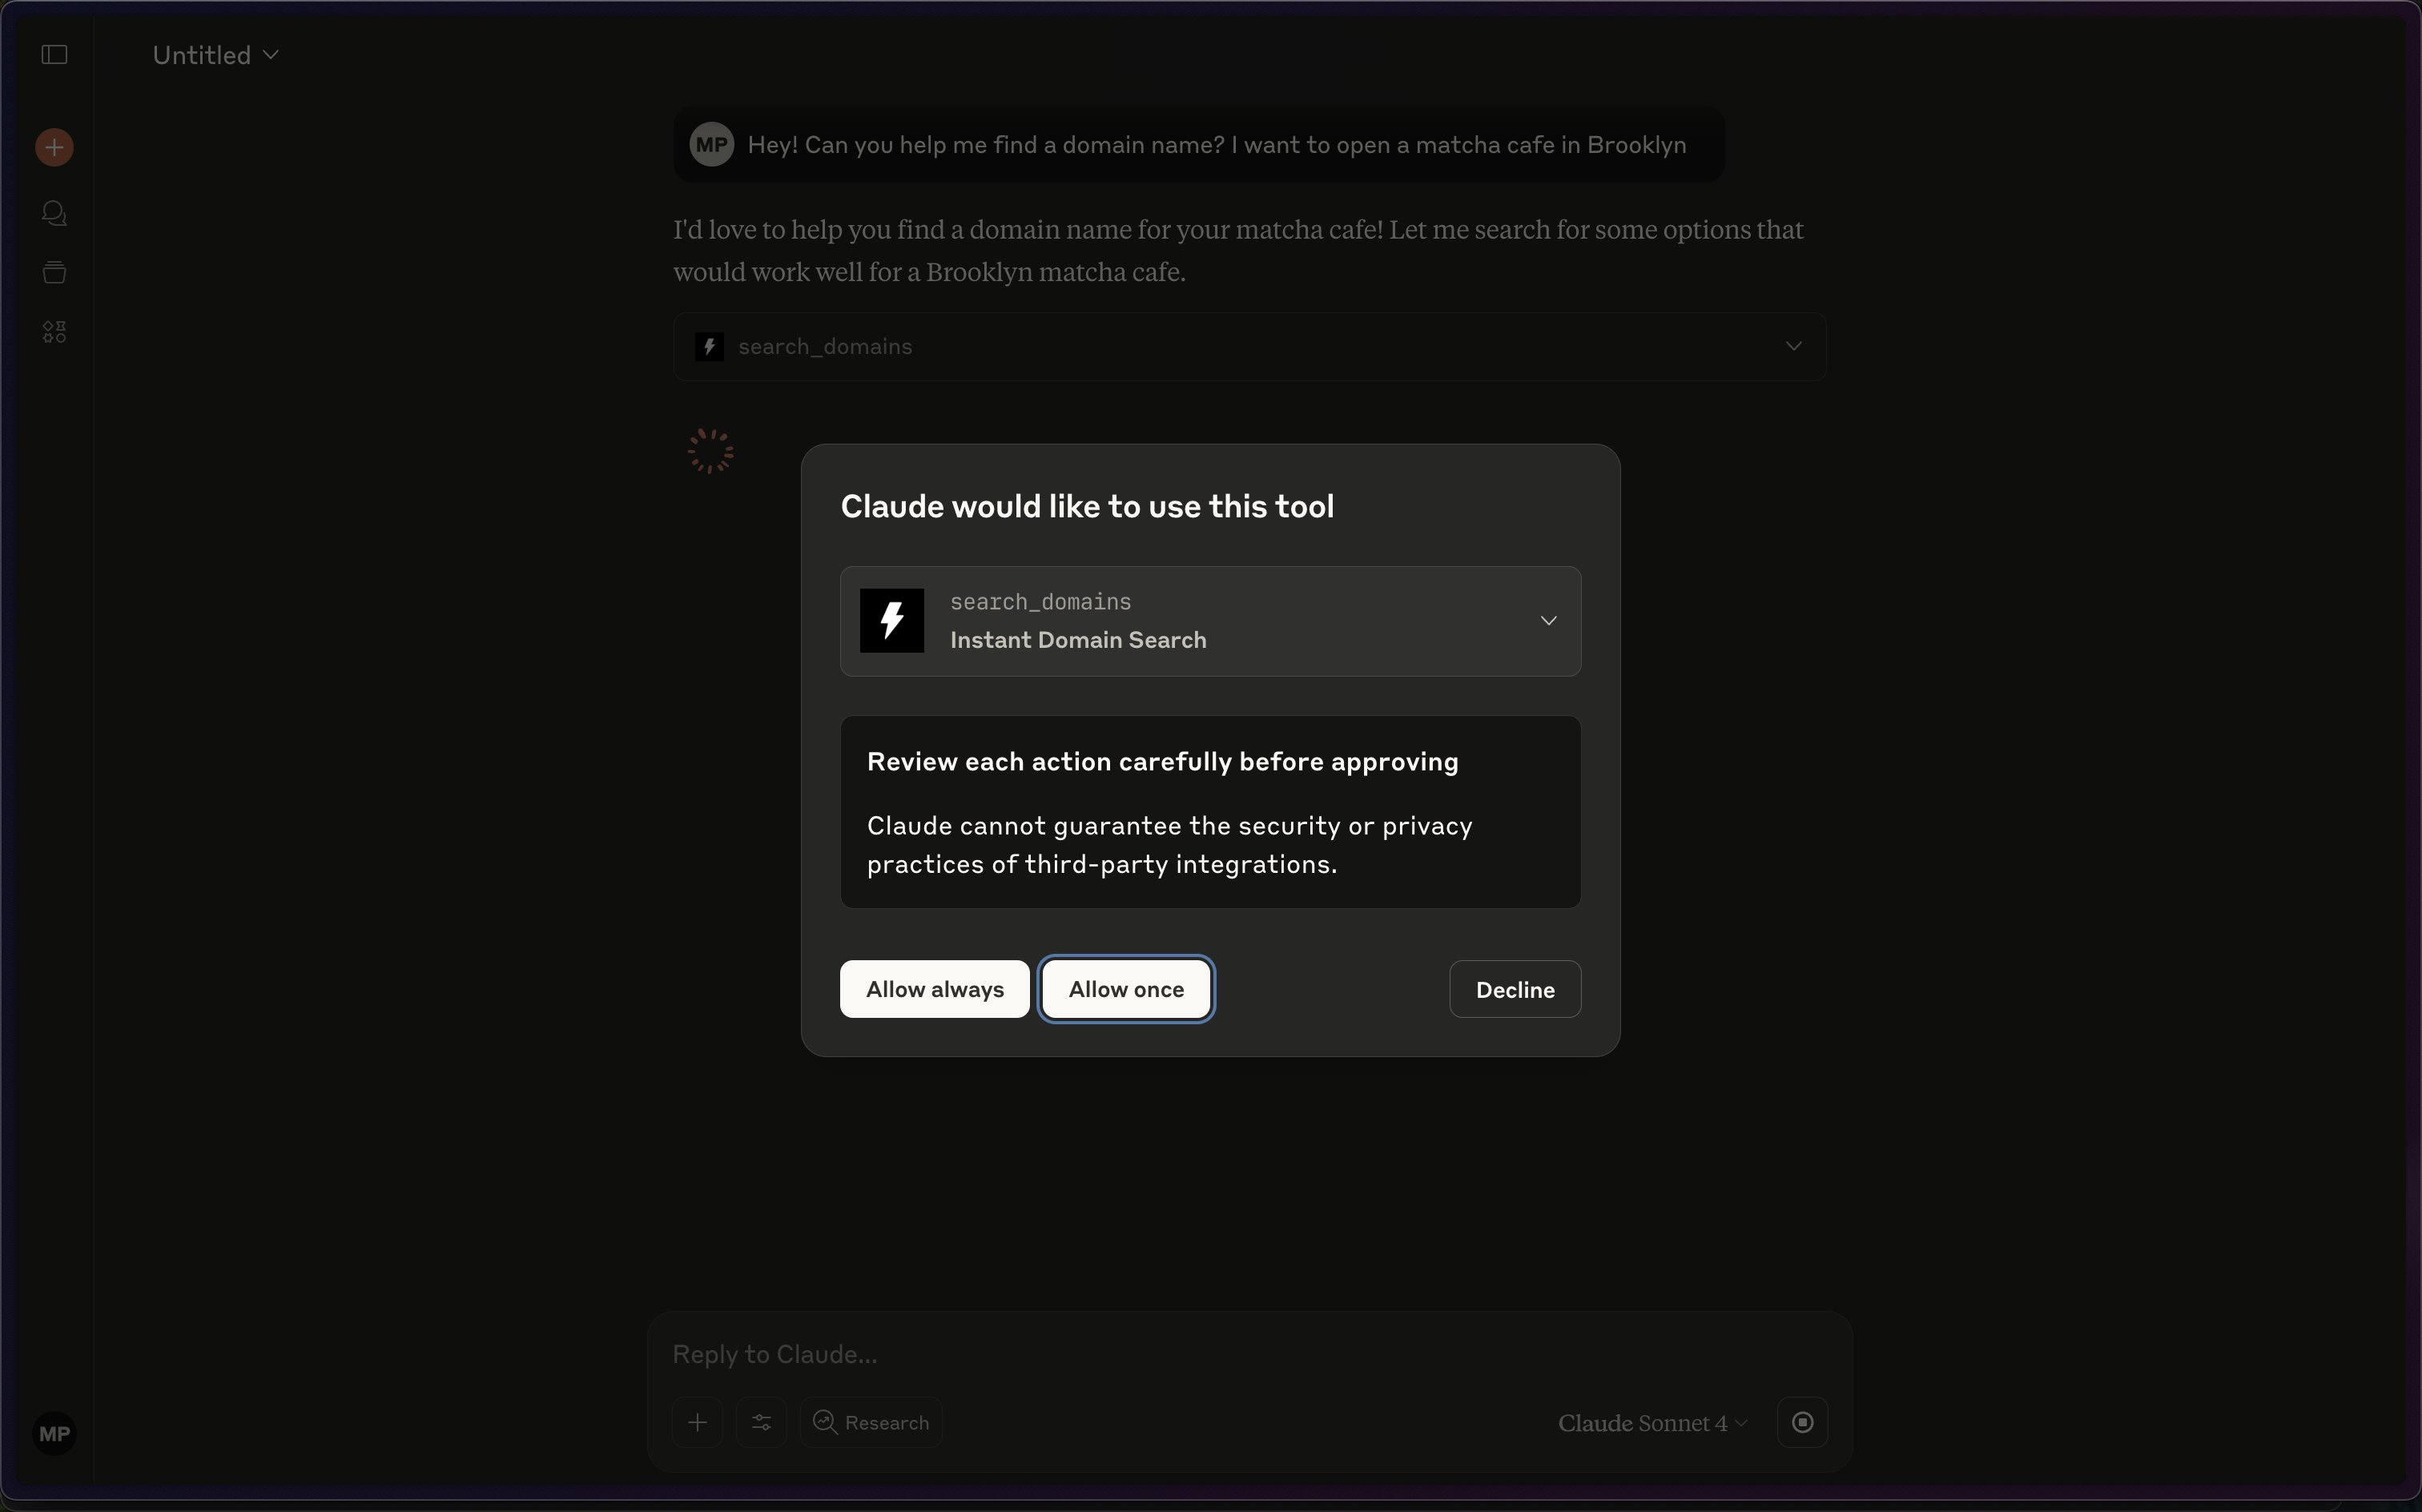Toggle the sidebar panel icon
The height and width of the screenshot is (1512, 2422).
point(54,54)
